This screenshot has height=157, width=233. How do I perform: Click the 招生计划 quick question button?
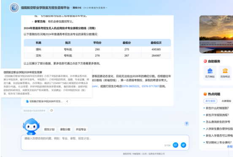click(49, 129)
